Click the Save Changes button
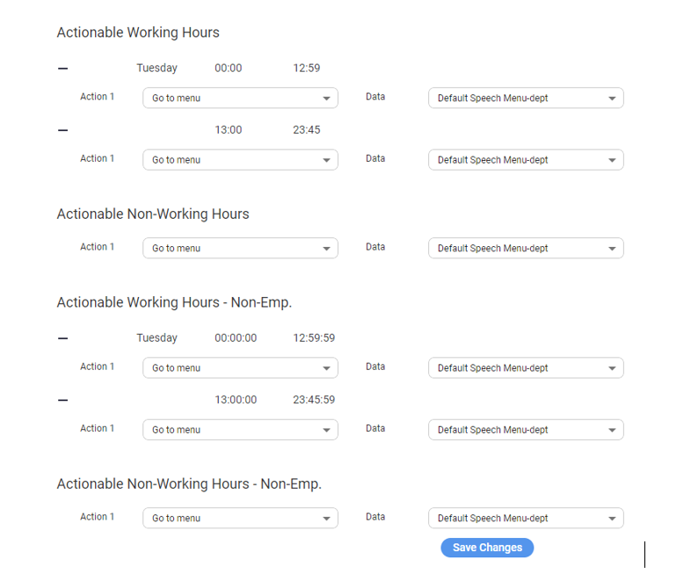Image resolution: width=691 pixels, height=588 pixels. click(x=487, y=548)
